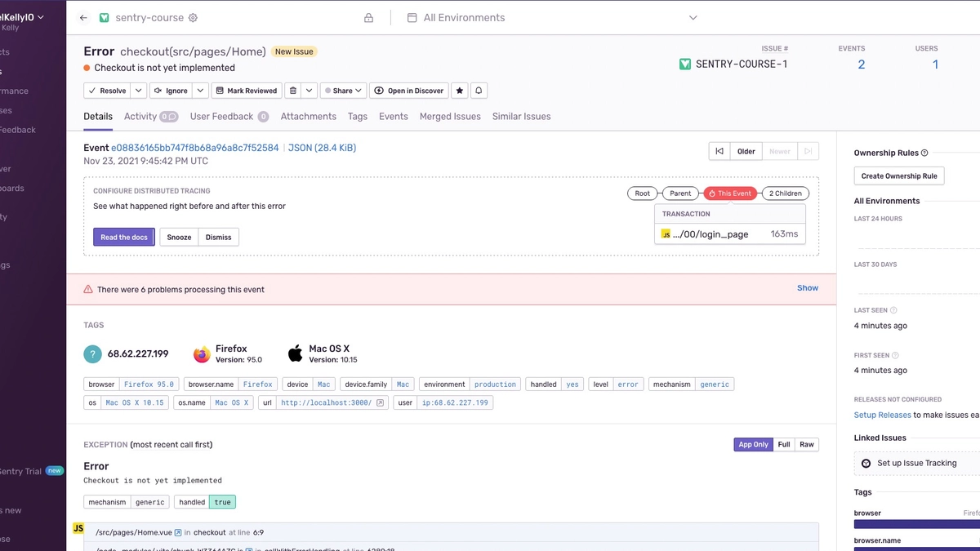Open in Discover

(408, 90)
